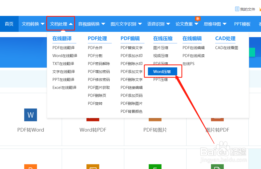Click the 我的文件 document icon
Screen dimensions: 261x169
click(x=238, y=9)
